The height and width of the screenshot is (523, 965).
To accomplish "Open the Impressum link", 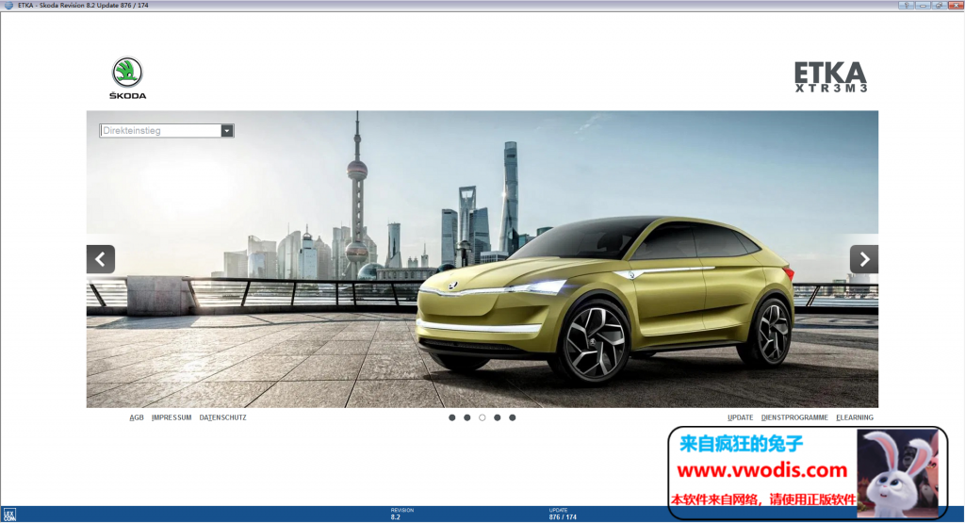I will [172, 417].
